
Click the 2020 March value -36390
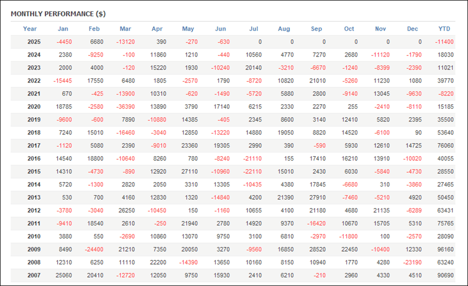125,106
